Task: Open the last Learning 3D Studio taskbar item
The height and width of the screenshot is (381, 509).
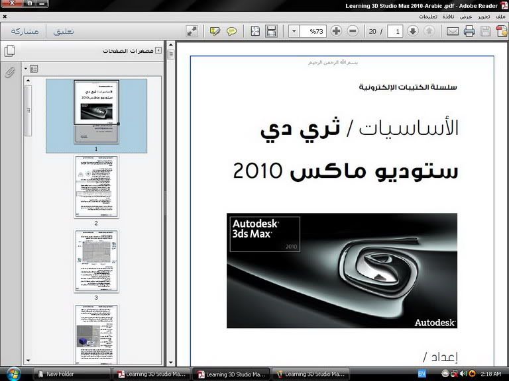Action: [x=311, y=374]
